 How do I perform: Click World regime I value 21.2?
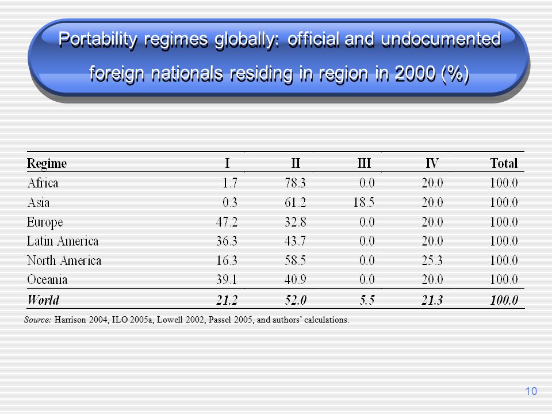click(x=227, y=300)
